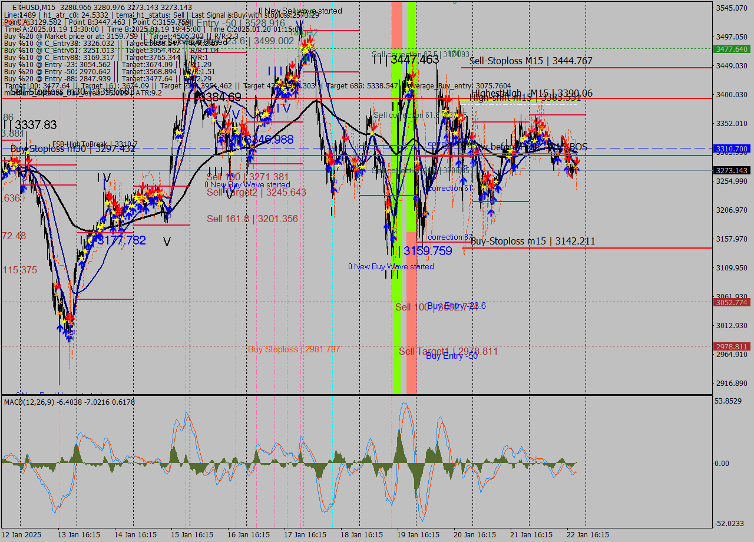The image size is (754, 542).
Task: Click the Sell 161.8 | 3201.356 label
Action: (252, 219)
